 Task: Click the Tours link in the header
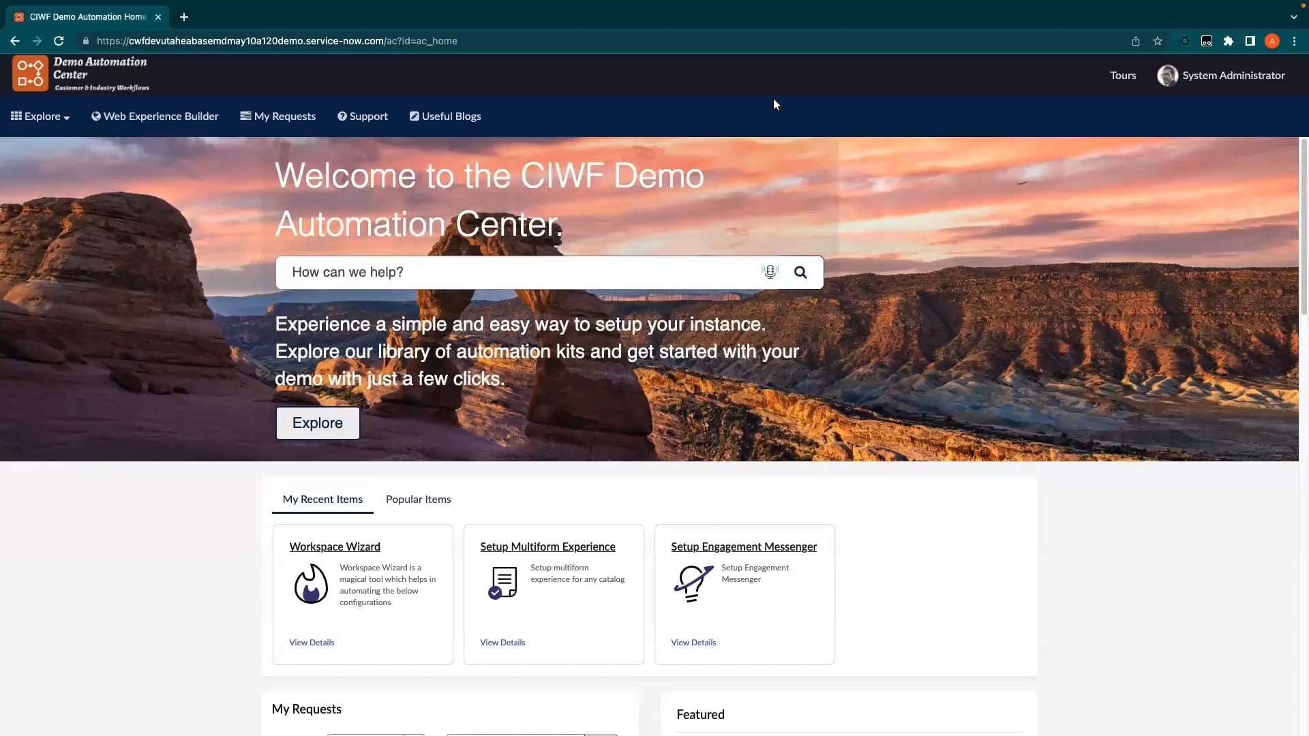pyautogui.click(x=1122, y=75)
